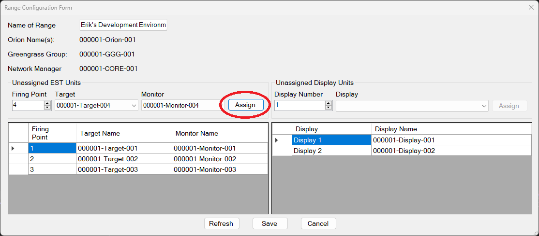Expand the Display combo box
The image size is (539, 236).
[484, 106]
